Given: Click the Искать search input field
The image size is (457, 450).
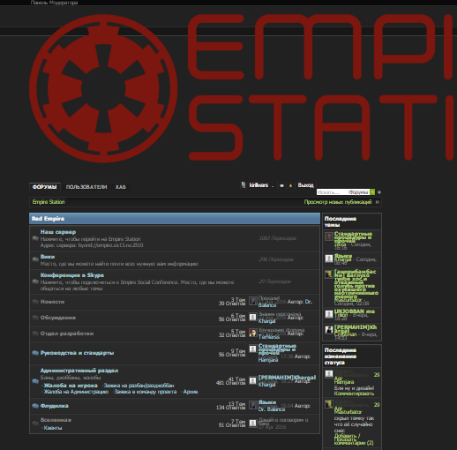Looking at the screenshot, I should (332, 192).
